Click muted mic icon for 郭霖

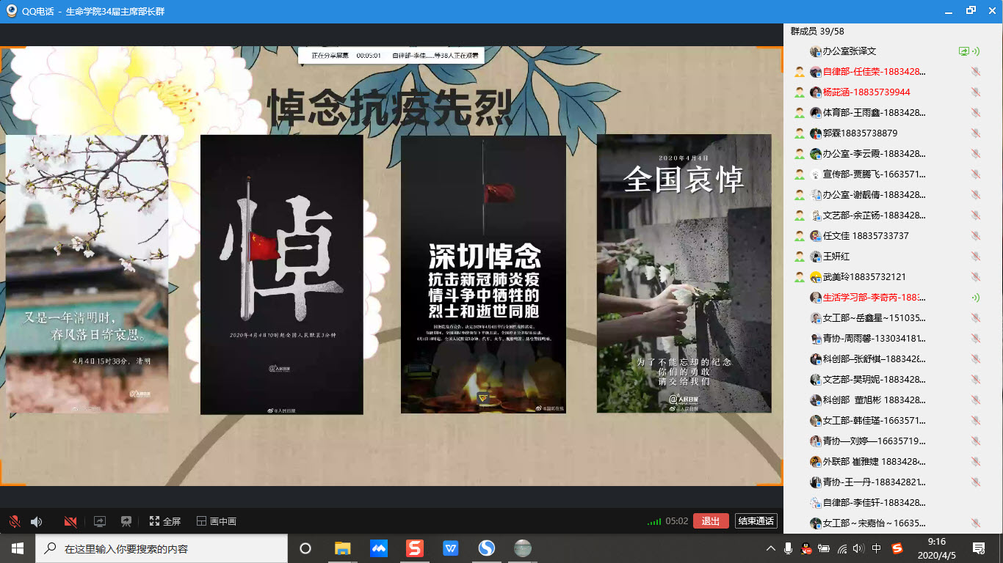pyautogui.click(x=976, y=133)
